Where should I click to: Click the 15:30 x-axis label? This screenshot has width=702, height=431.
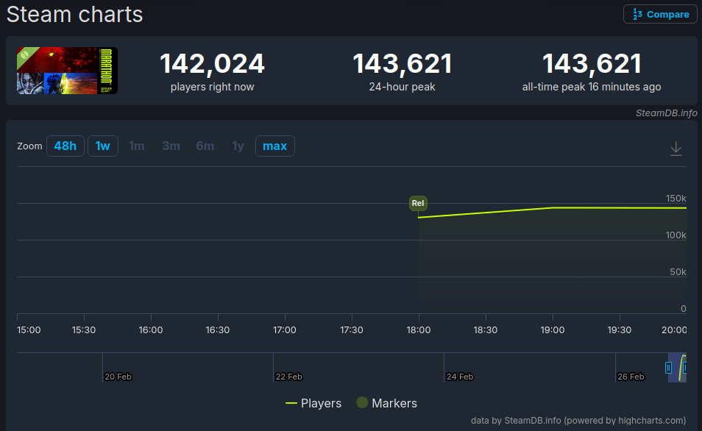pyautogui.click(x=84, y=330)
